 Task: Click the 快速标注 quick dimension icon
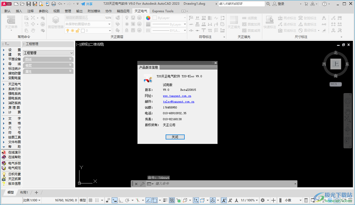pos(270,22)
